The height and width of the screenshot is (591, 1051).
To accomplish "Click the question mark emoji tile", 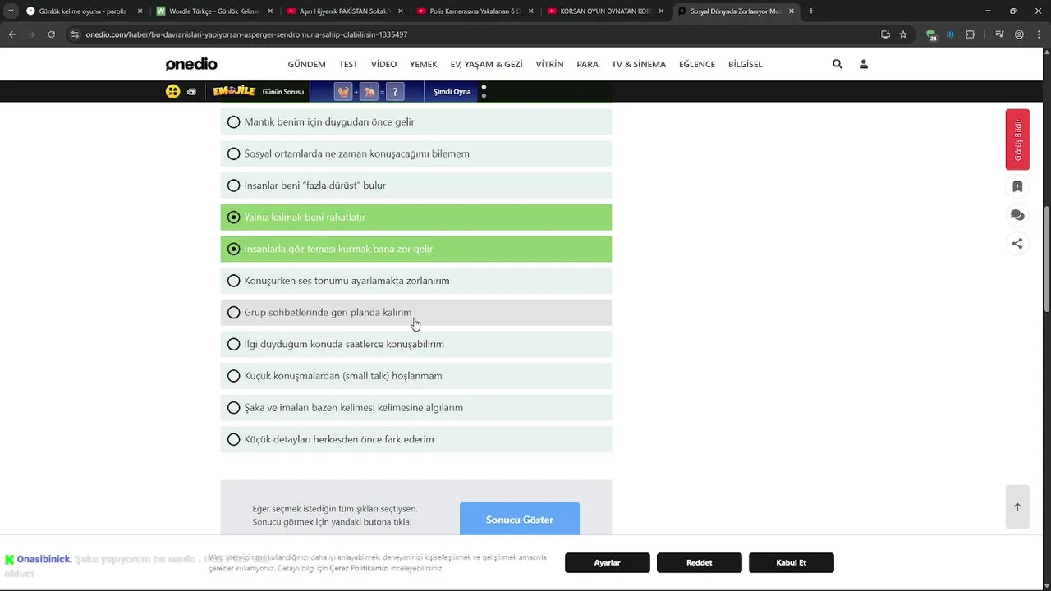I will (x=395, y=92).
